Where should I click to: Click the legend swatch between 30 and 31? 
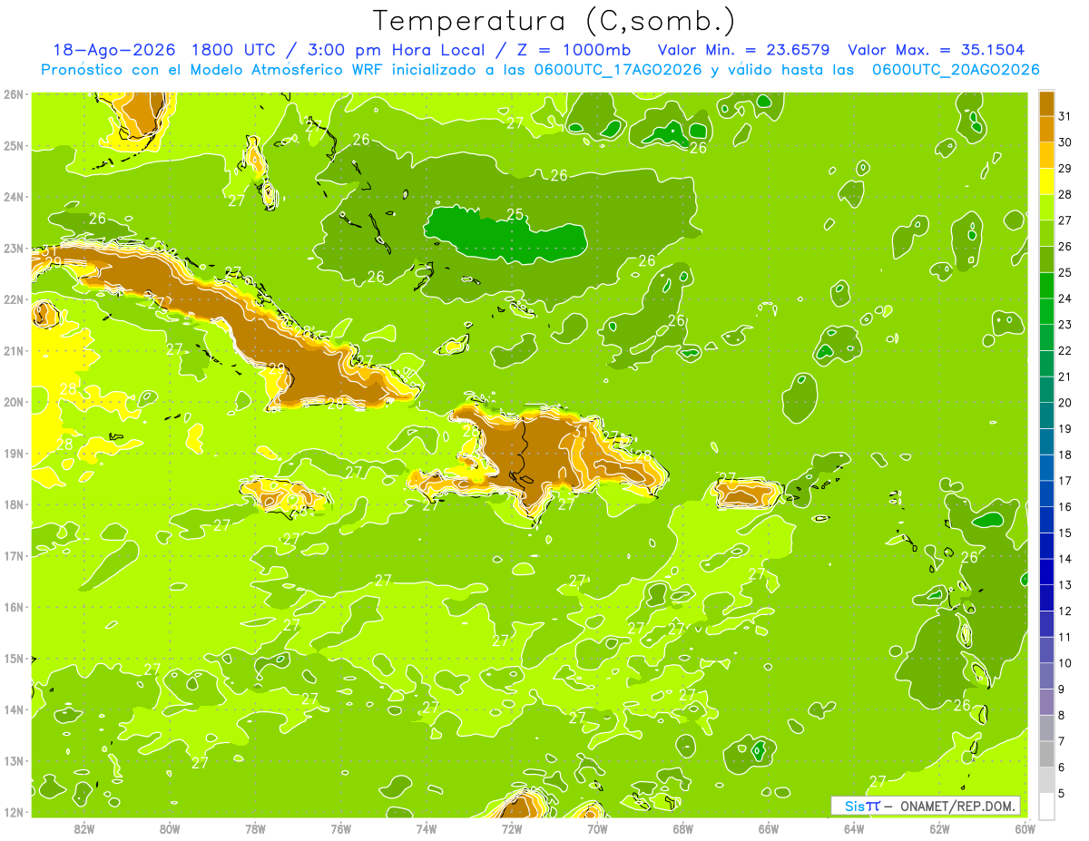[1046, 129]
